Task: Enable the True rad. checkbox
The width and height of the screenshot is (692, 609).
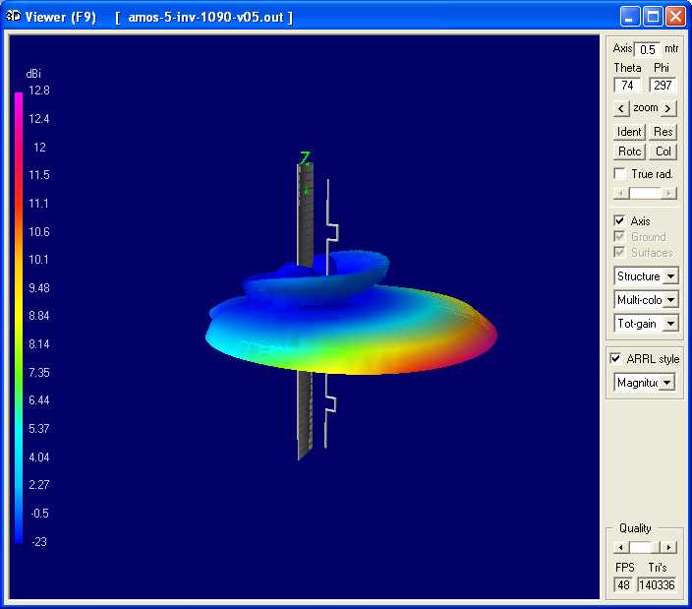Action: 619,174
